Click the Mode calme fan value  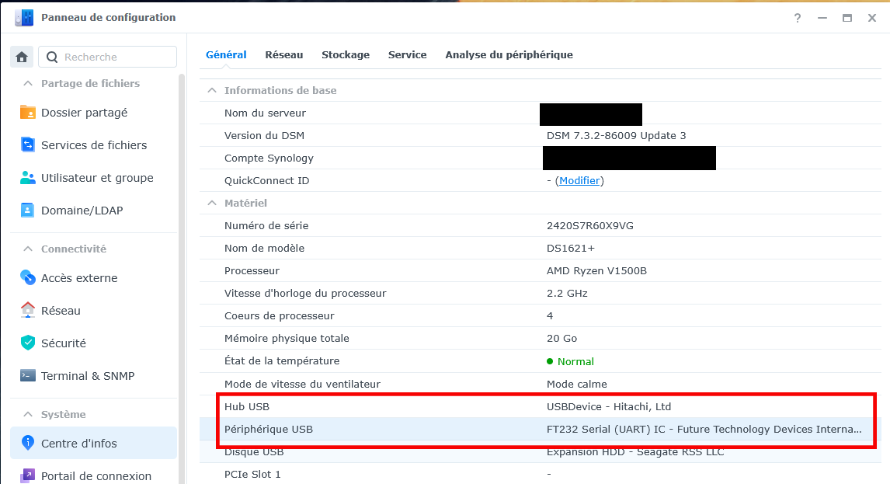click(x=577, y=384)
